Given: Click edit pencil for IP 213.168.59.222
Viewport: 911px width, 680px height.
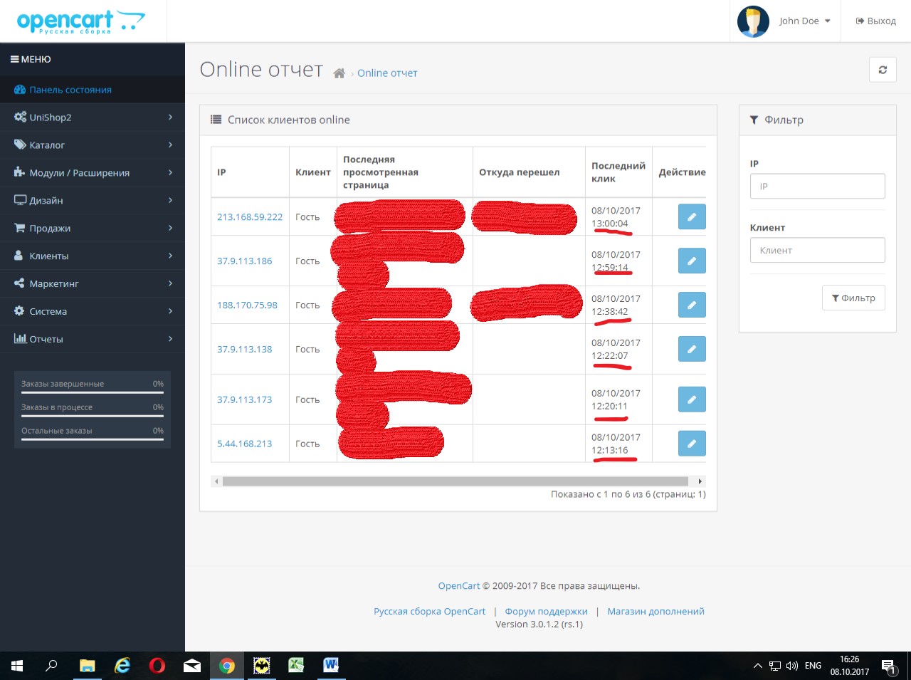Looking at the screenshot, I should (x=691, y=216).
